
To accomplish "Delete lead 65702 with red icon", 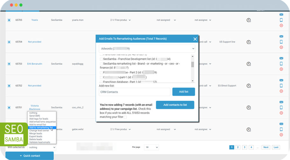I will click(x=281, y=91).
